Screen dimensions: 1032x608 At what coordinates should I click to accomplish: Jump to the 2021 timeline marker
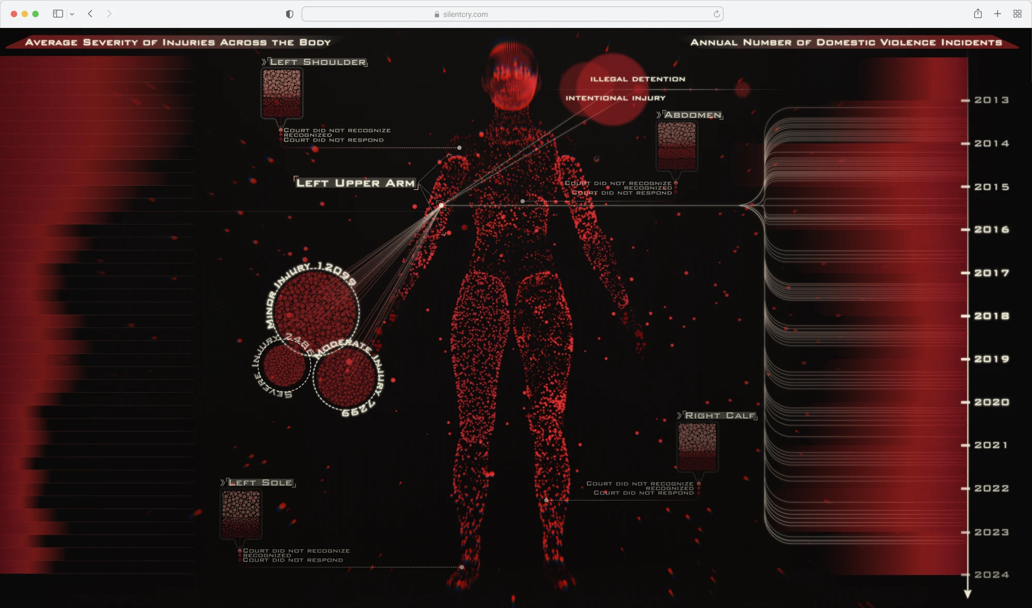click(x=991, y=445)
